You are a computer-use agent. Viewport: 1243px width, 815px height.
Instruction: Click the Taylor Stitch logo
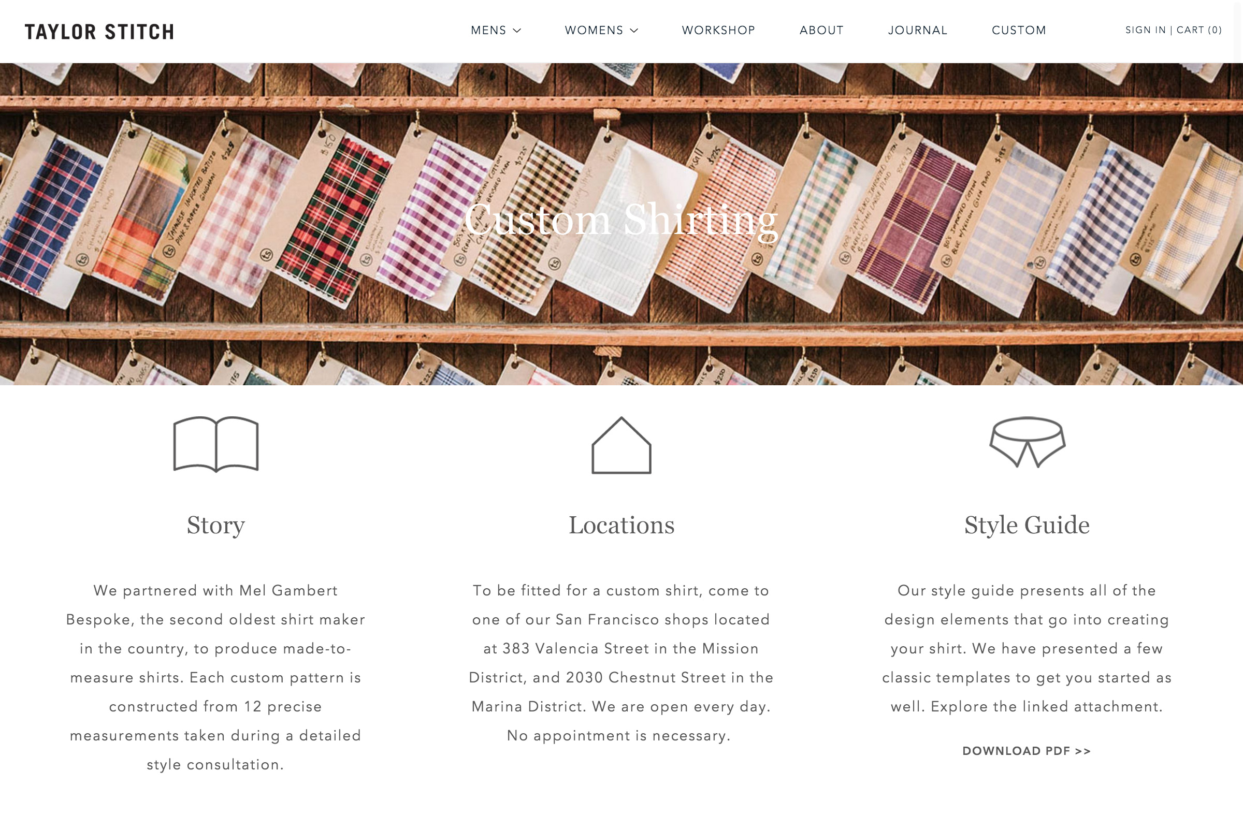coord(99,32)
